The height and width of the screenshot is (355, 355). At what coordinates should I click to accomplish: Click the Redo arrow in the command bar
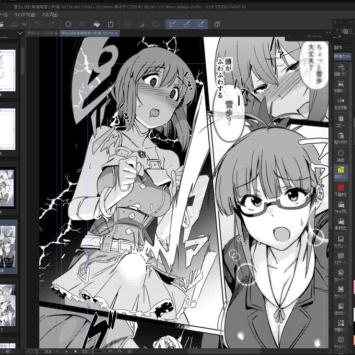click(52, 24)
